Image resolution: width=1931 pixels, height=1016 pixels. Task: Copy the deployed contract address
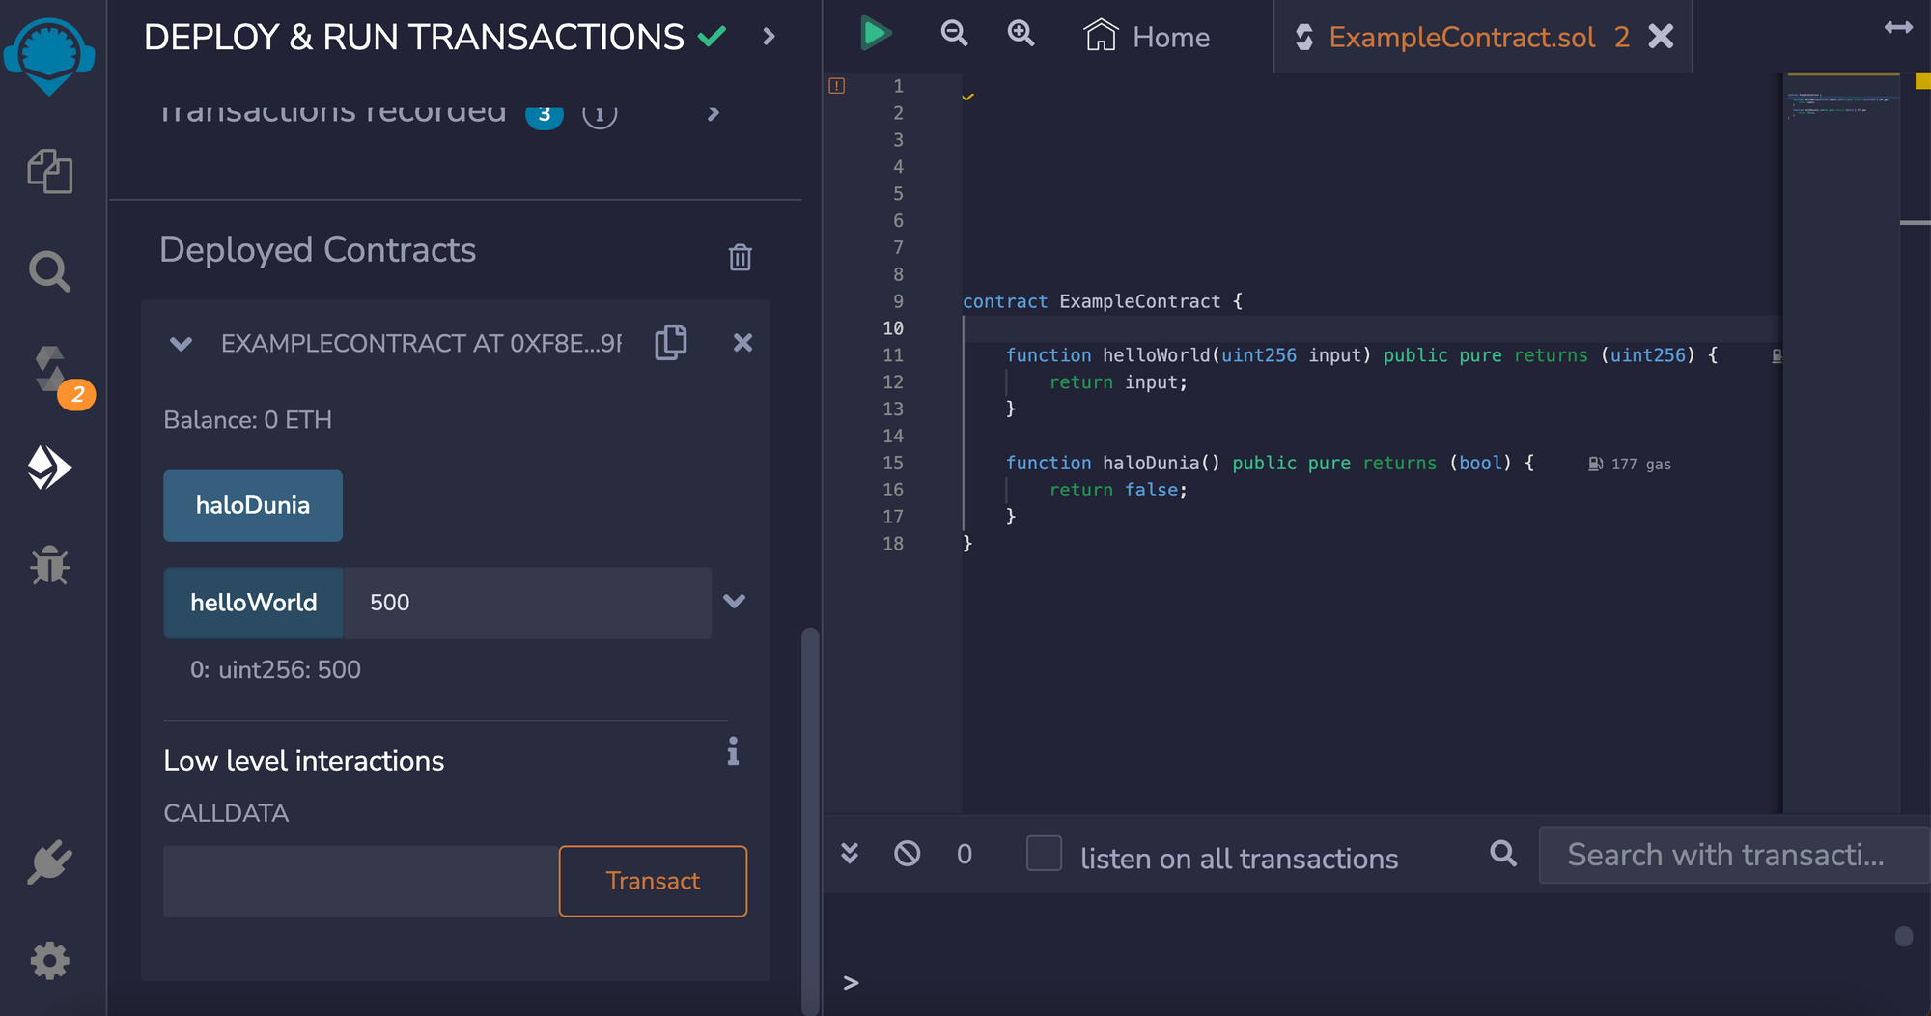[x=672, y=342]
